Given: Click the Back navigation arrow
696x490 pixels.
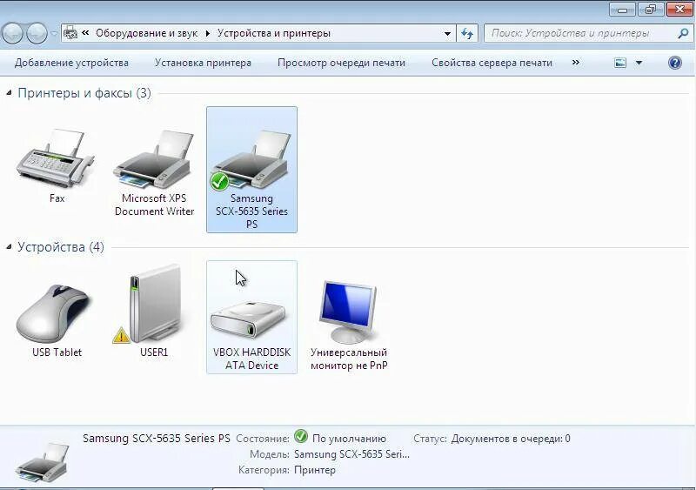Looking at the screenshot, I should (12, 33).
